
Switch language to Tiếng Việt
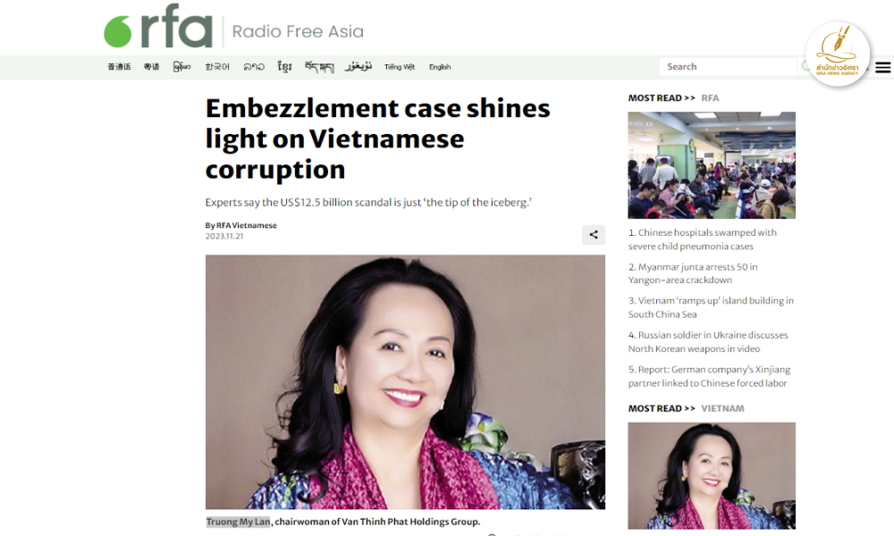pyautogui.click(x=399, y=67)
